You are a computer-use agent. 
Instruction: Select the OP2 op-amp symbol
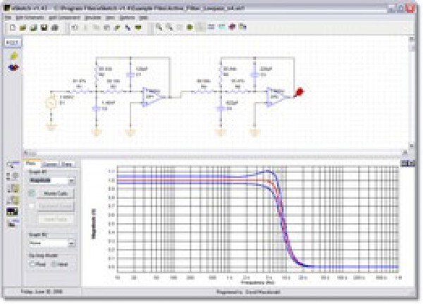(x=277, y=97)
